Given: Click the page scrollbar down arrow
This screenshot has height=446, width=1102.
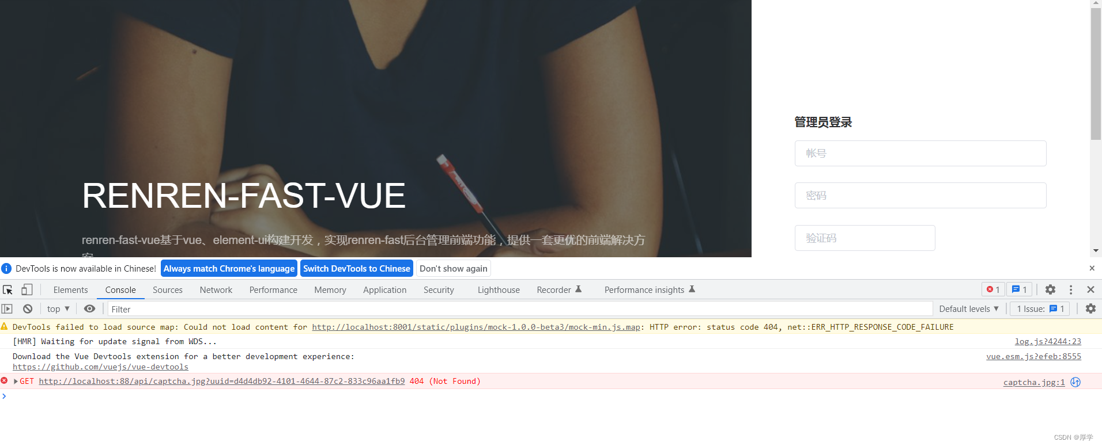Looking at the screenshot, I should point(1096,251).
